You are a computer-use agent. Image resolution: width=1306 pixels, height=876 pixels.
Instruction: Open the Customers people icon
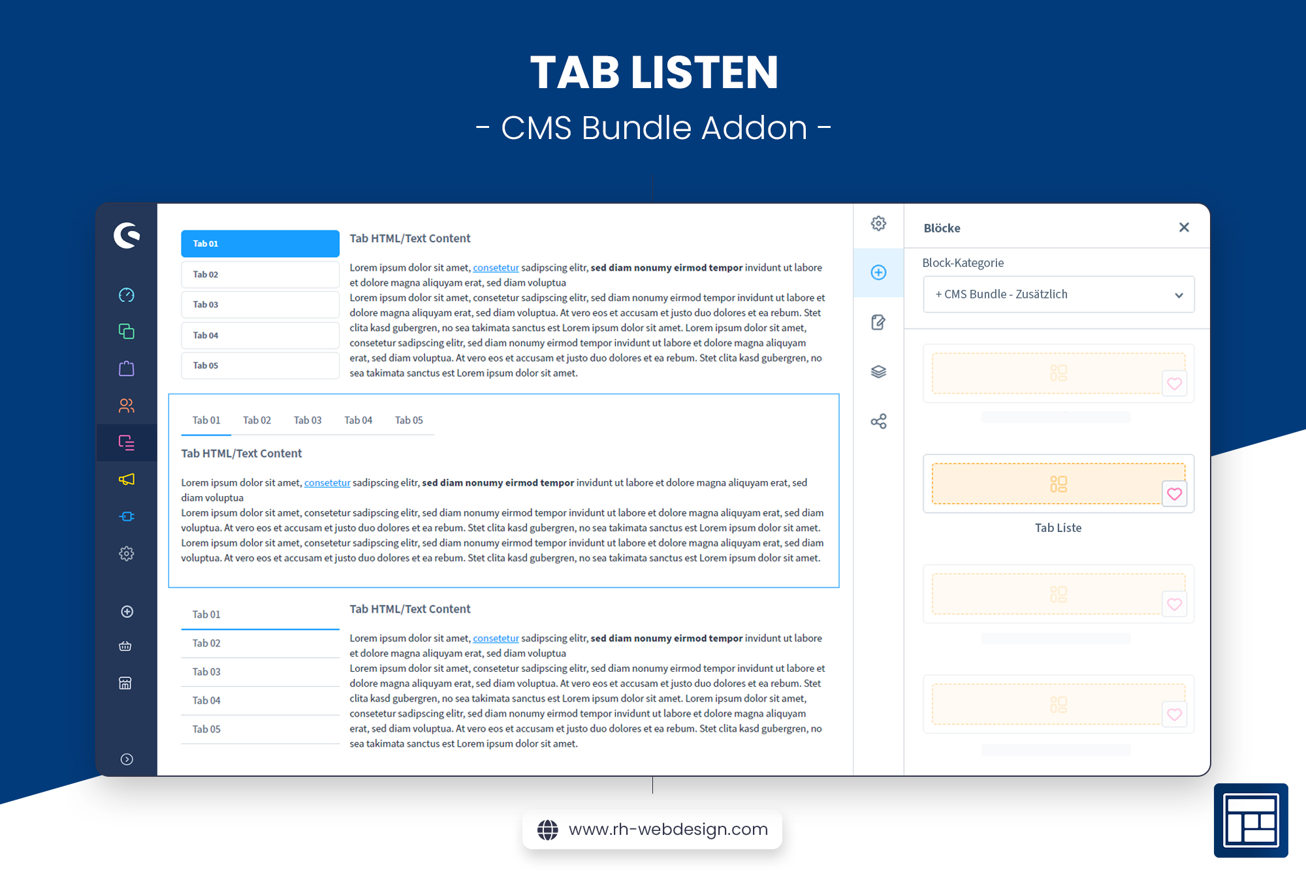tap(127, 405)
